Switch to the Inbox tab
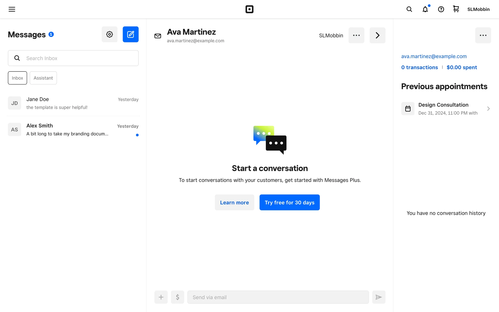Screen dimensions: 499x312 coord(17,78)
